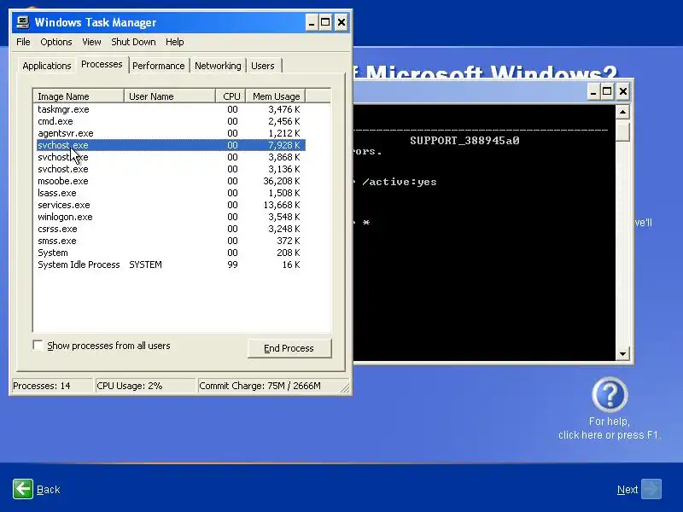Click the help question mark icon

pyautogui.click(x=610, y=395)
